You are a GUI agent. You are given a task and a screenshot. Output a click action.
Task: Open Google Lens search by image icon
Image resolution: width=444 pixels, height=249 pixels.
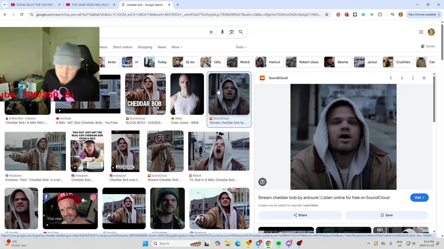click(x=232, y=32)
